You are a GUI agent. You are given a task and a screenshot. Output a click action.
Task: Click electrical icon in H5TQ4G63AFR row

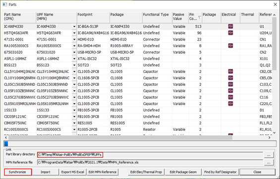(230, 33)
